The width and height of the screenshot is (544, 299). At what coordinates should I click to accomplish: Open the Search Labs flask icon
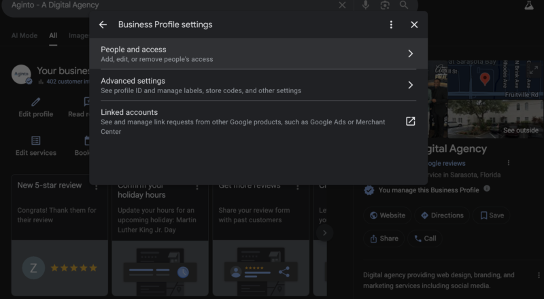(x=528, y=5)
